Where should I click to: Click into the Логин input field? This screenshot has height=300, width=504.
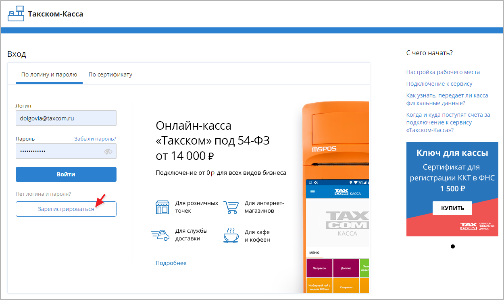(x=66, y=118)
